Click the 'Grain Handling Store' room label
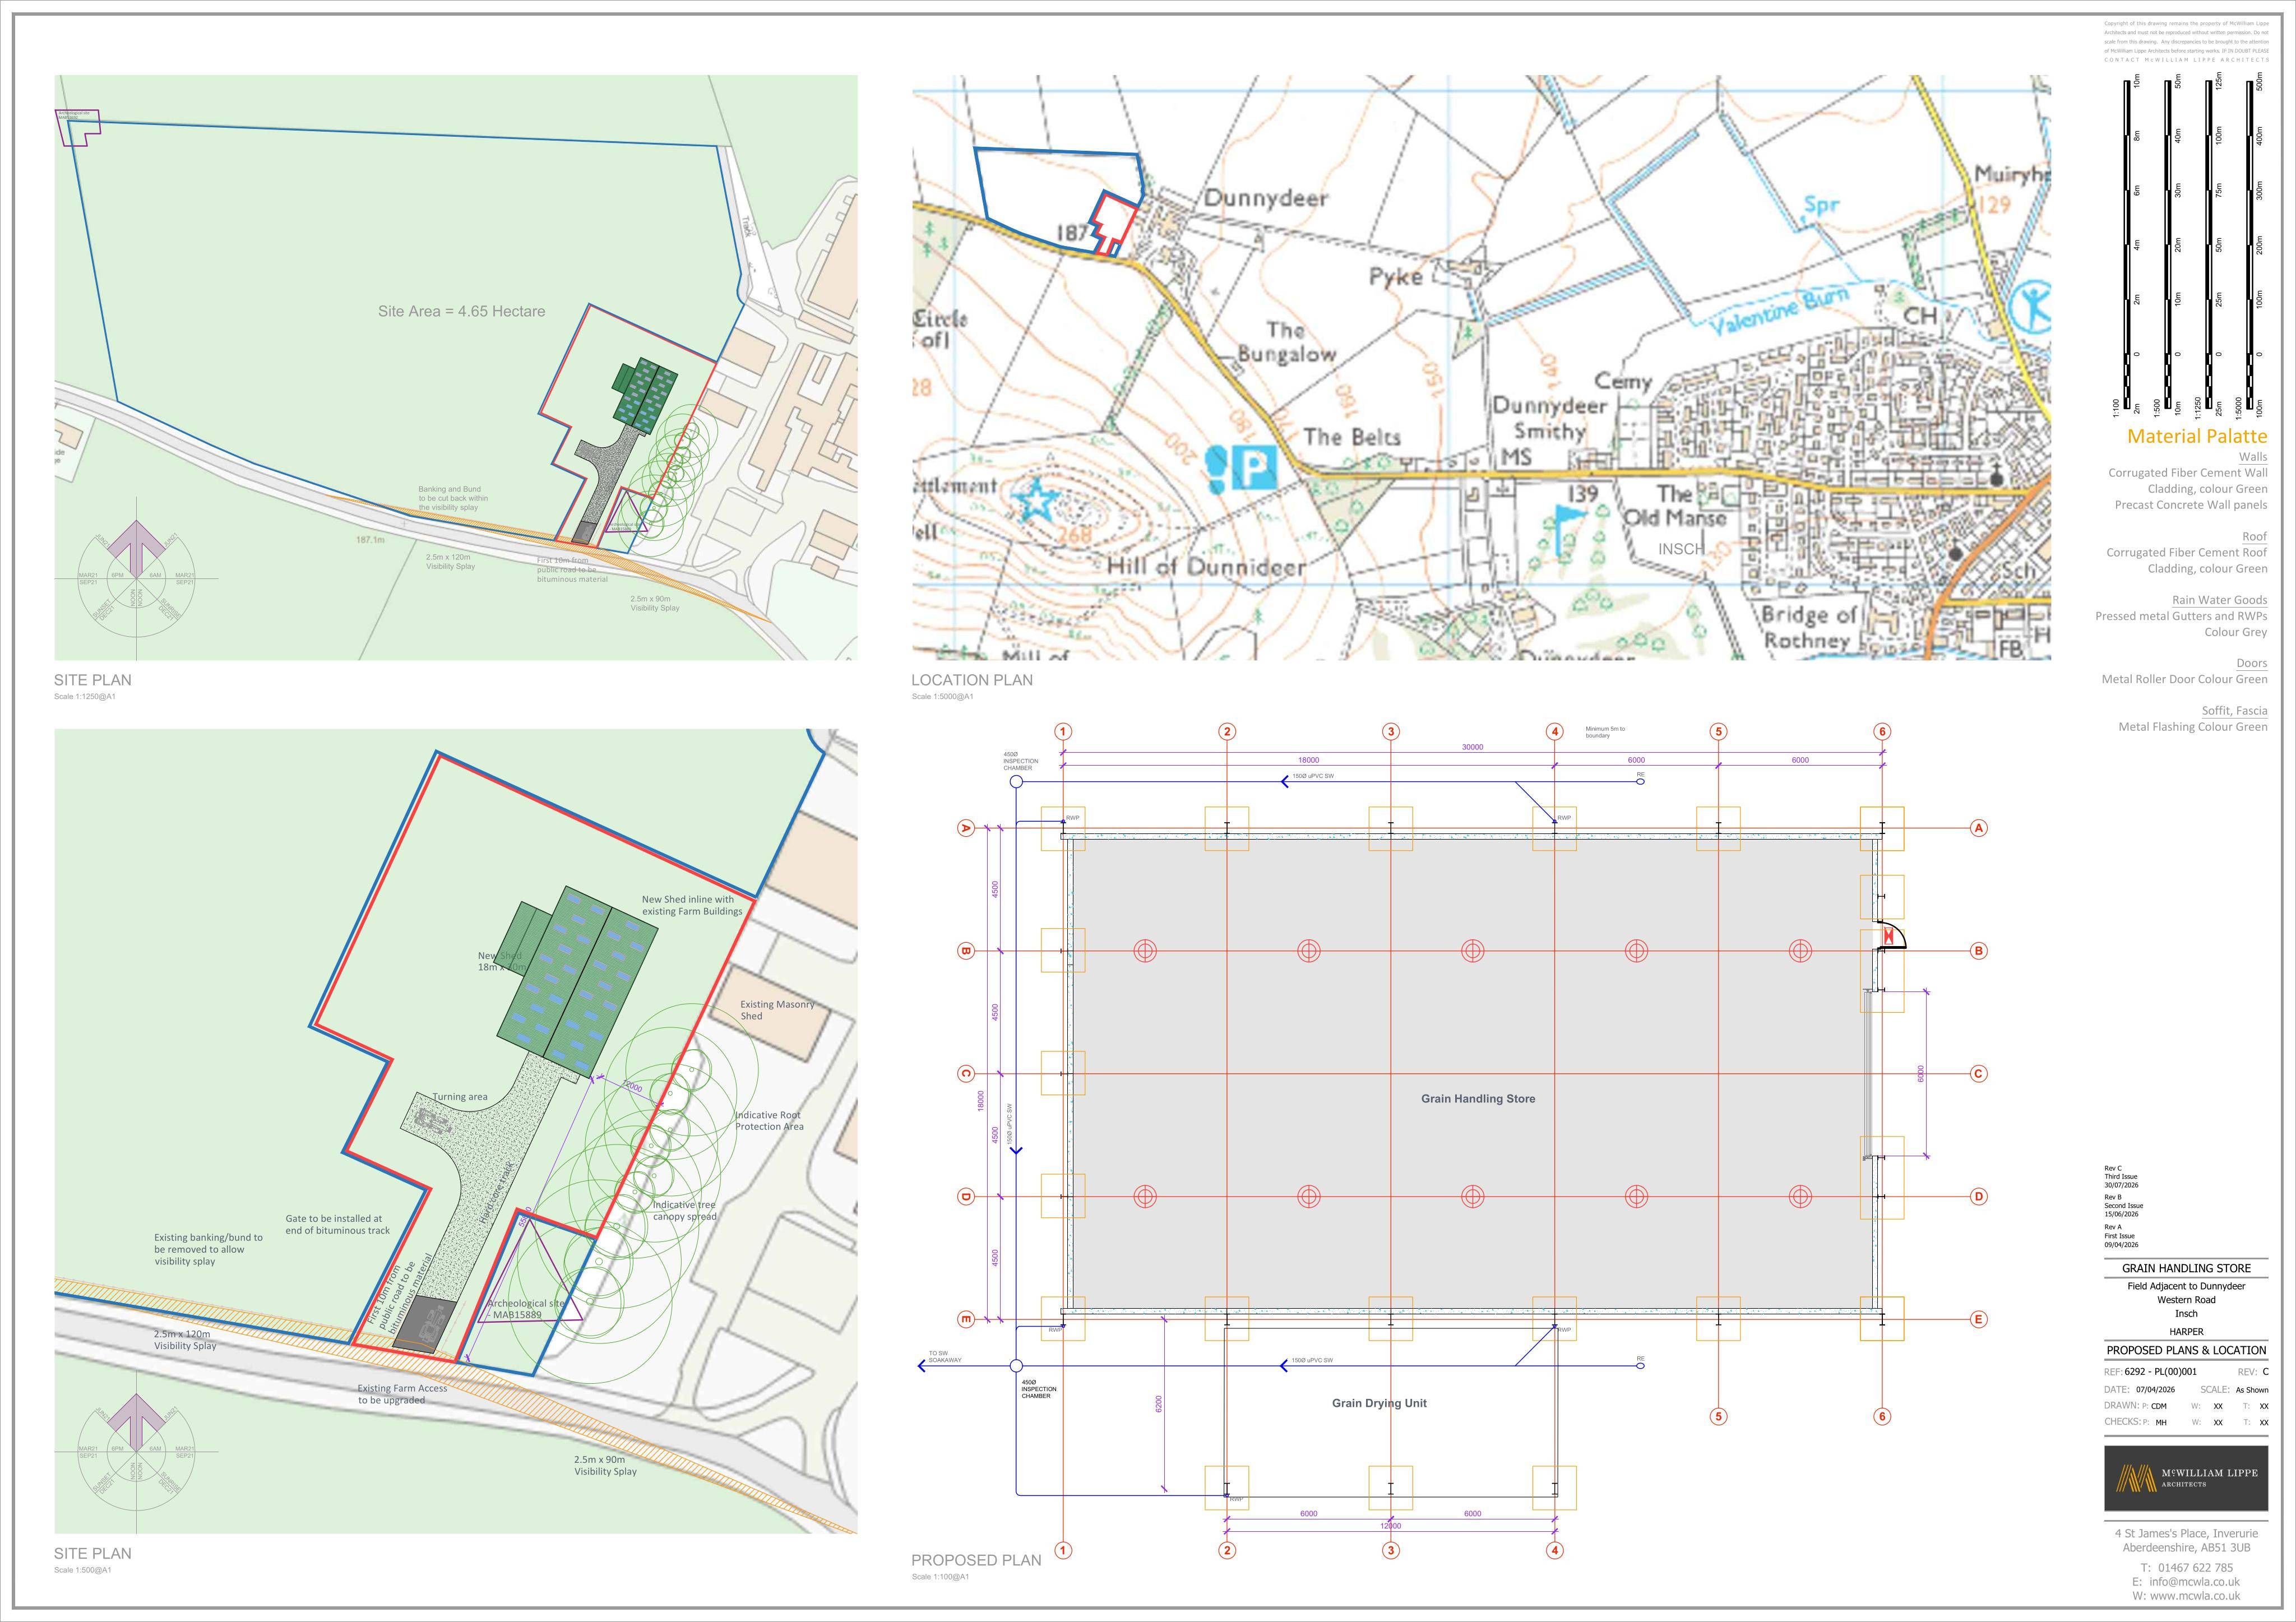Screen dimensions: 2296x1622 click(x=1478, y=1098)
